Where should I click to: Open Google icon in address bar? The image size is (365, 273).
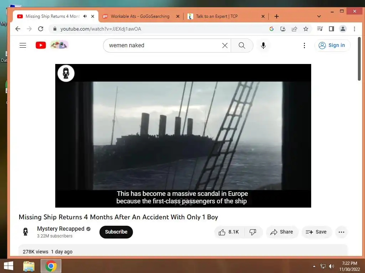[x=271, y=29]
